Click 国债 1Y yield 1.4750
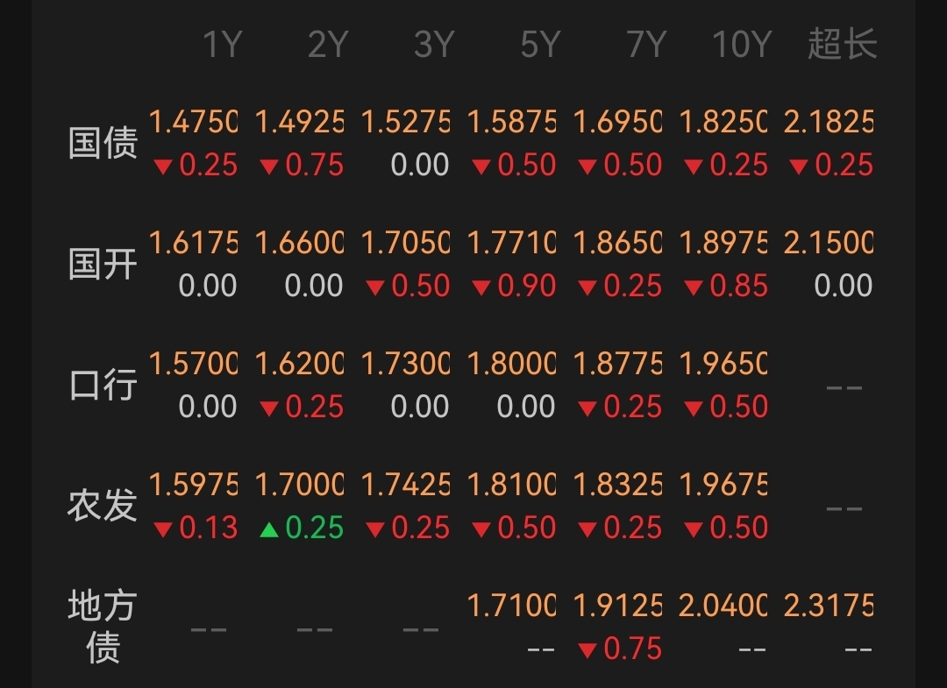The width and height of the screenshot is (947, 688). pyautogui.click(x=193, y=122)
